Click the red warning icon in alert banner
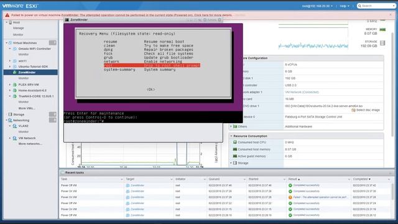This screenshot has width=398, height=224. coord(7,15)
